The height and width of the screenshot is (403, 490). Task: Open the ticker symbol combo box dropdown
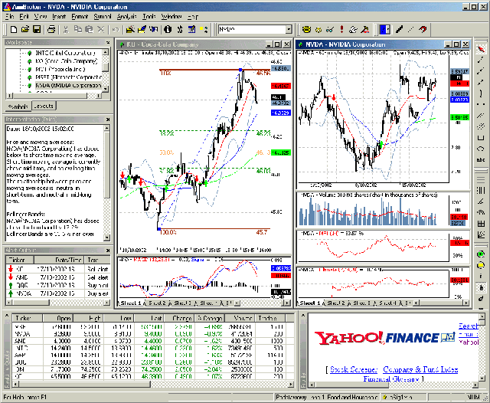[x=289, y=29]
